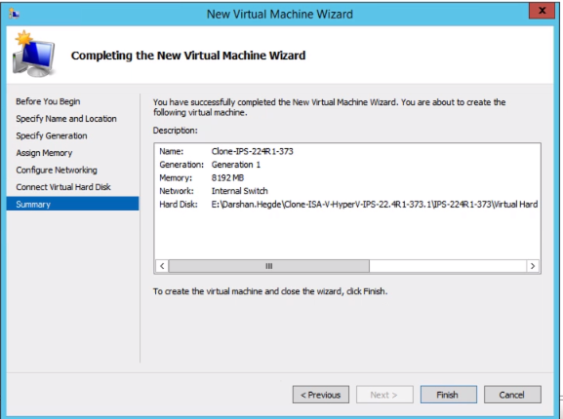The height and width of the screenshot is (419, 563).
Task: Click the Previous button
Action: click(x=321, y=395)
